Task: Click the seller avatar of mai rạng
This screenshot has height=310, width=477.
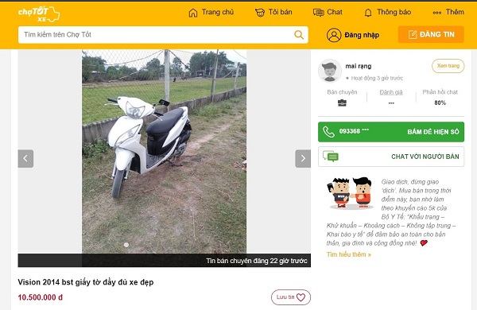Action: coord(330,71)
